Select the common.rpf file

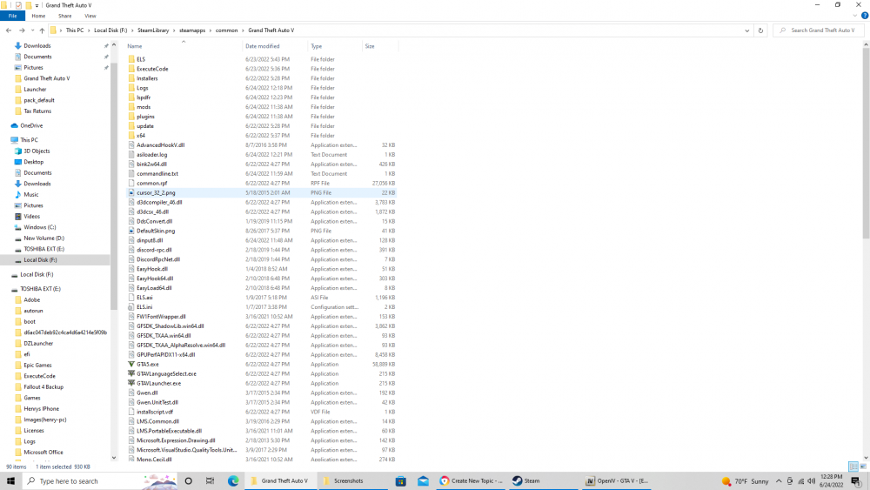click(151, 183)
